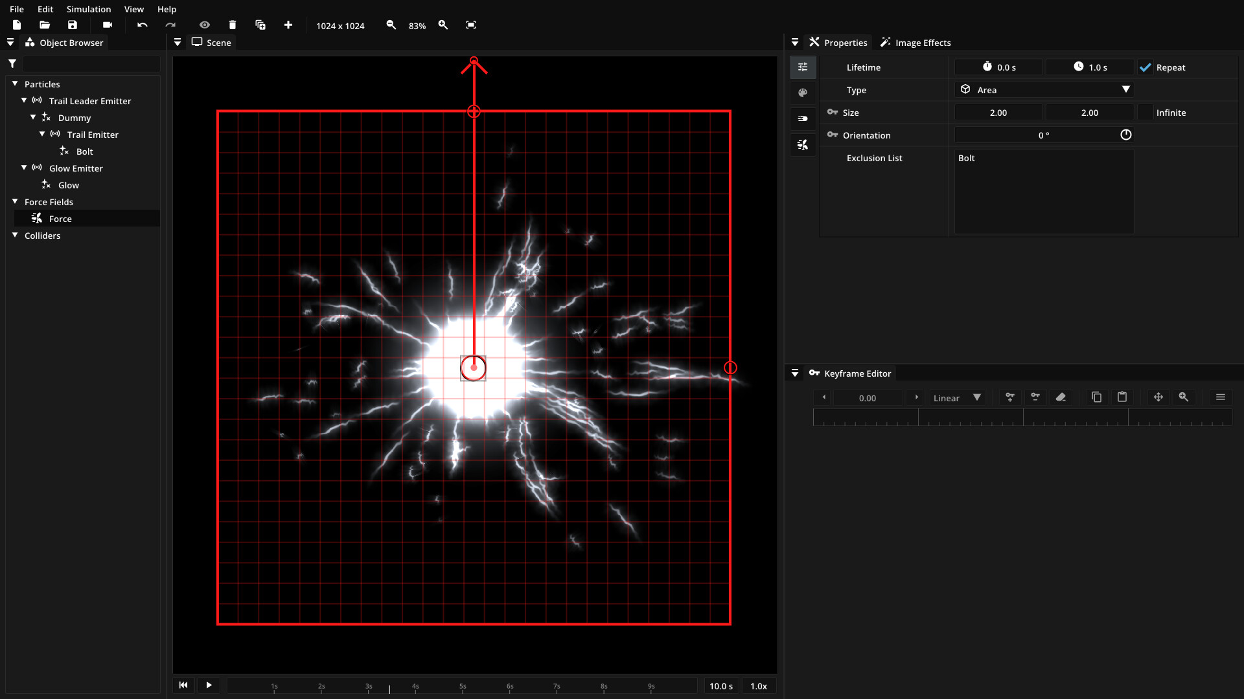Enable the Infinite size checkbox

(1146, 113)
